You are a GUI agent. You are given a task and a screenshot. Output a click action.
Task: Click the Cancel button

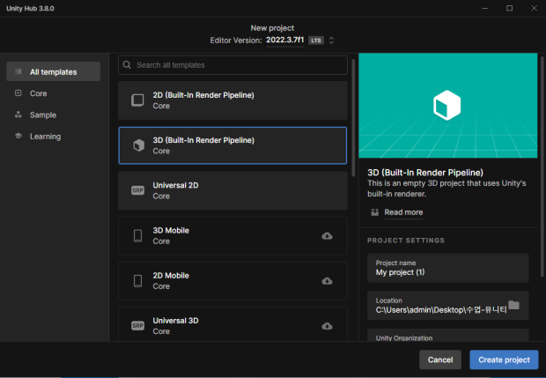[x=440, y=359]
